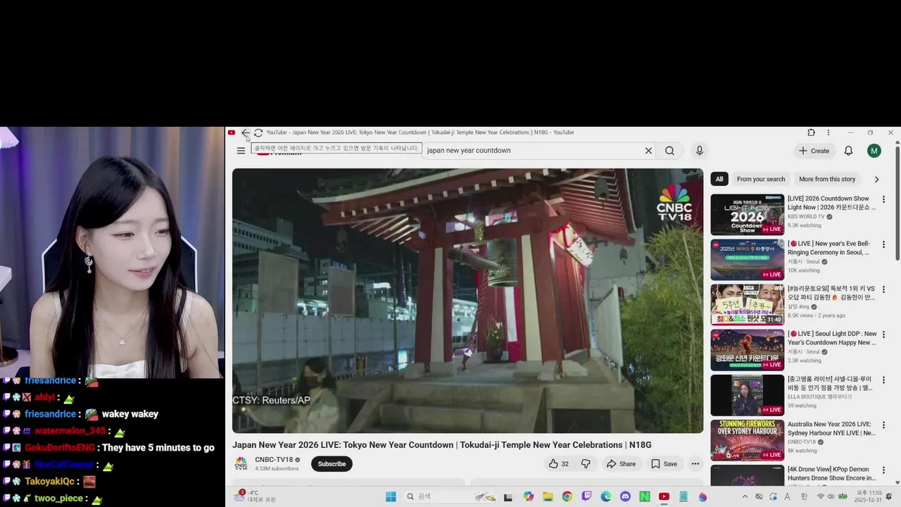The height and width of the screenshot is (507, 901).
Task: Open the taskbar weather widget
Action: 253,496
